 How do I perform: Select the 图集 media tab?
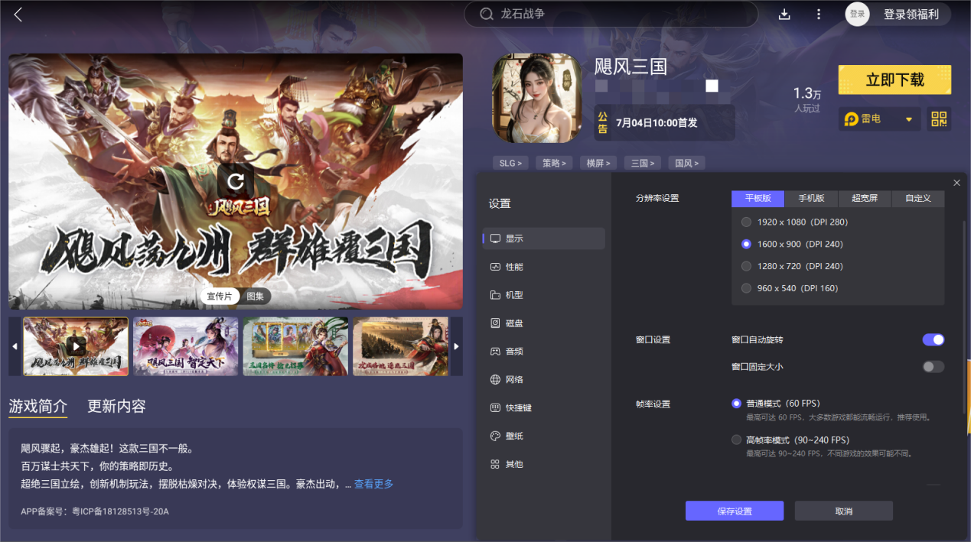click(255, 297)
